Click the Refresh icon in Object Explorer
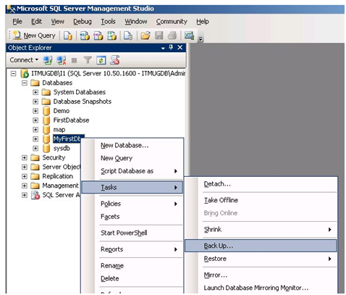Viewport: 346px width, 295px height. coord(101,60)
